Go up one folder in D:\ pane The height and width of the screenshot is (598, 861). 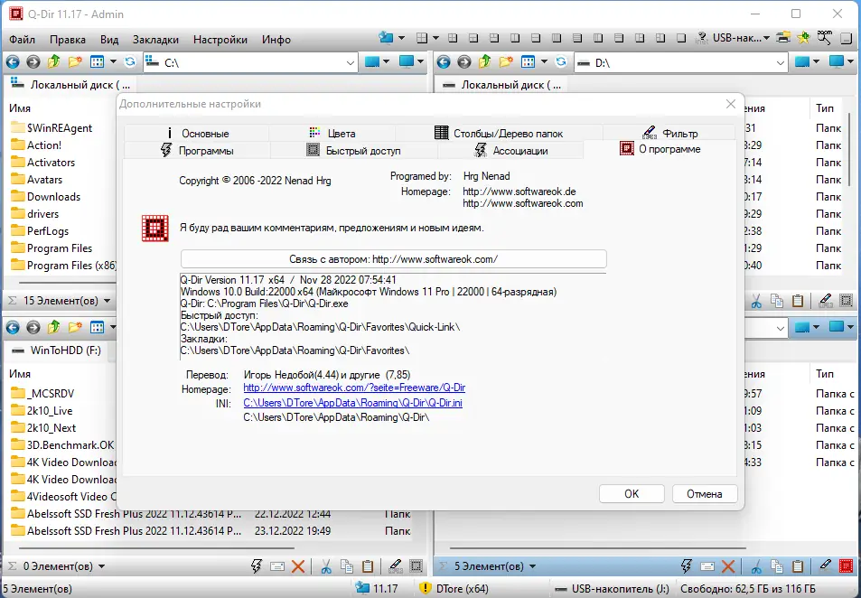485,62
